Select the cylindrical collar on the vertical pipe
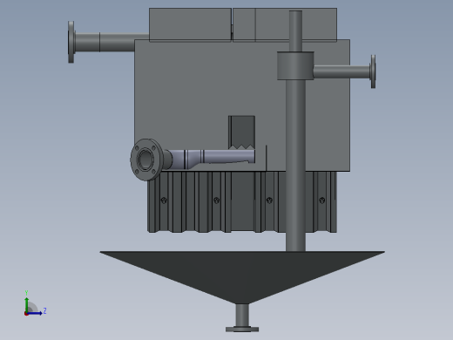453x340 pixels. tap(295, 65)
